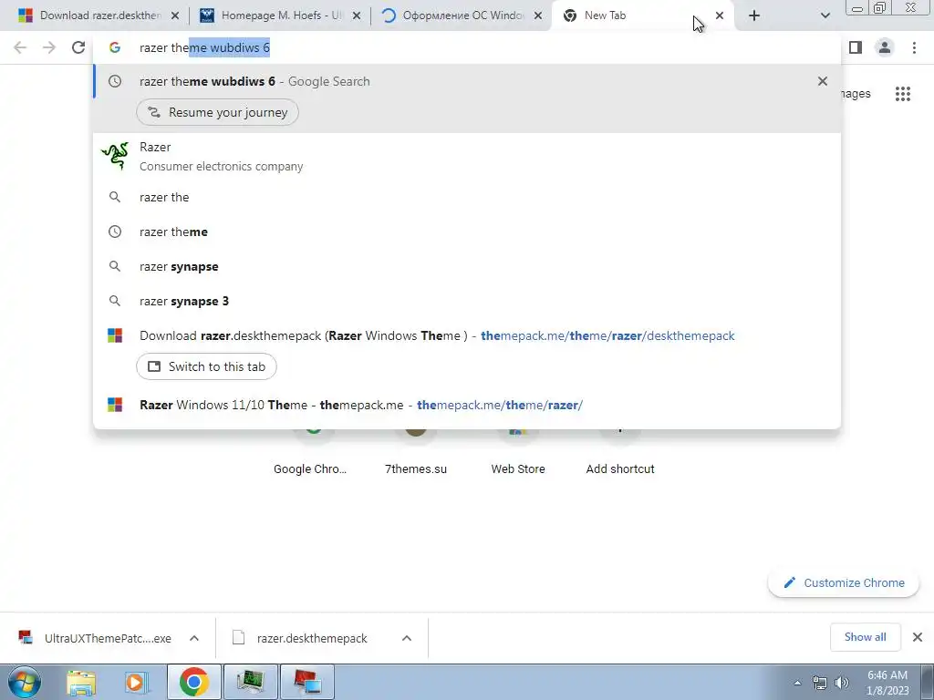Open red monitor taskbar app
Image resolution: width=934 pixels, height=700 pixels.
pos(306,682)
